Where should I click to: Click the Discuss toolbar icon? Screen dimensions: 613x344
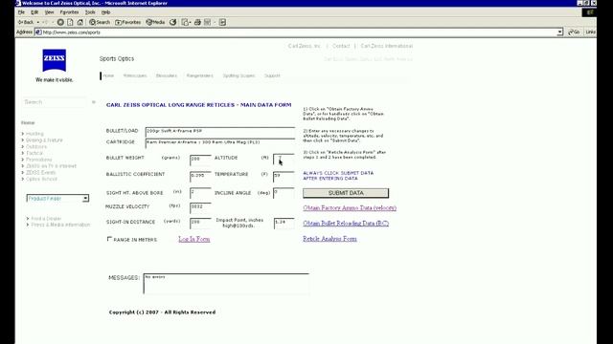[222, 22]
